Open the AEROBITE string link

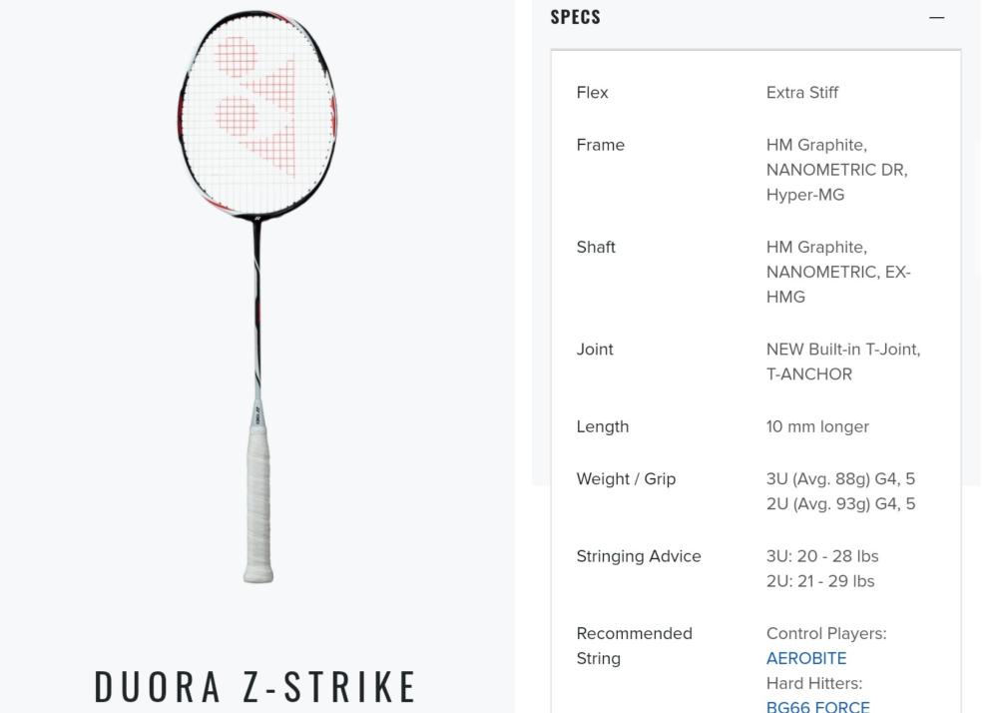(806, 658)
